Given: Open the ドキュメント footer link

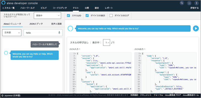Looking at the screenshot, I should 146,95.
